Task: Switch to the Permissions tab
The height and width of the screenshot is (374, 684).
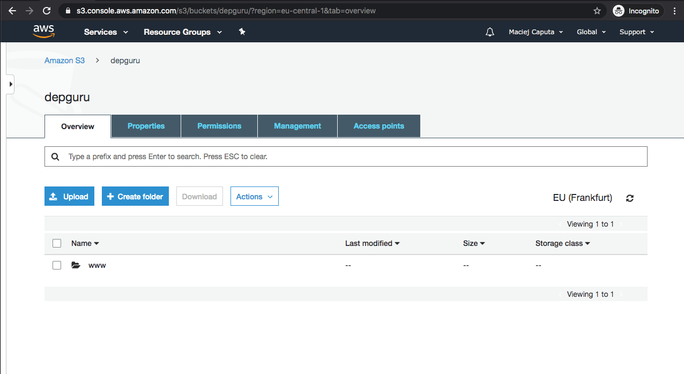Action: point(219,126)
